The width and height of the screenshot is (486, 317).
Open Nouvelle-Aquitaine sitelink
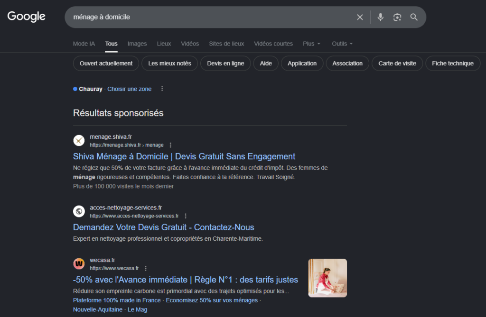[98, 309]
